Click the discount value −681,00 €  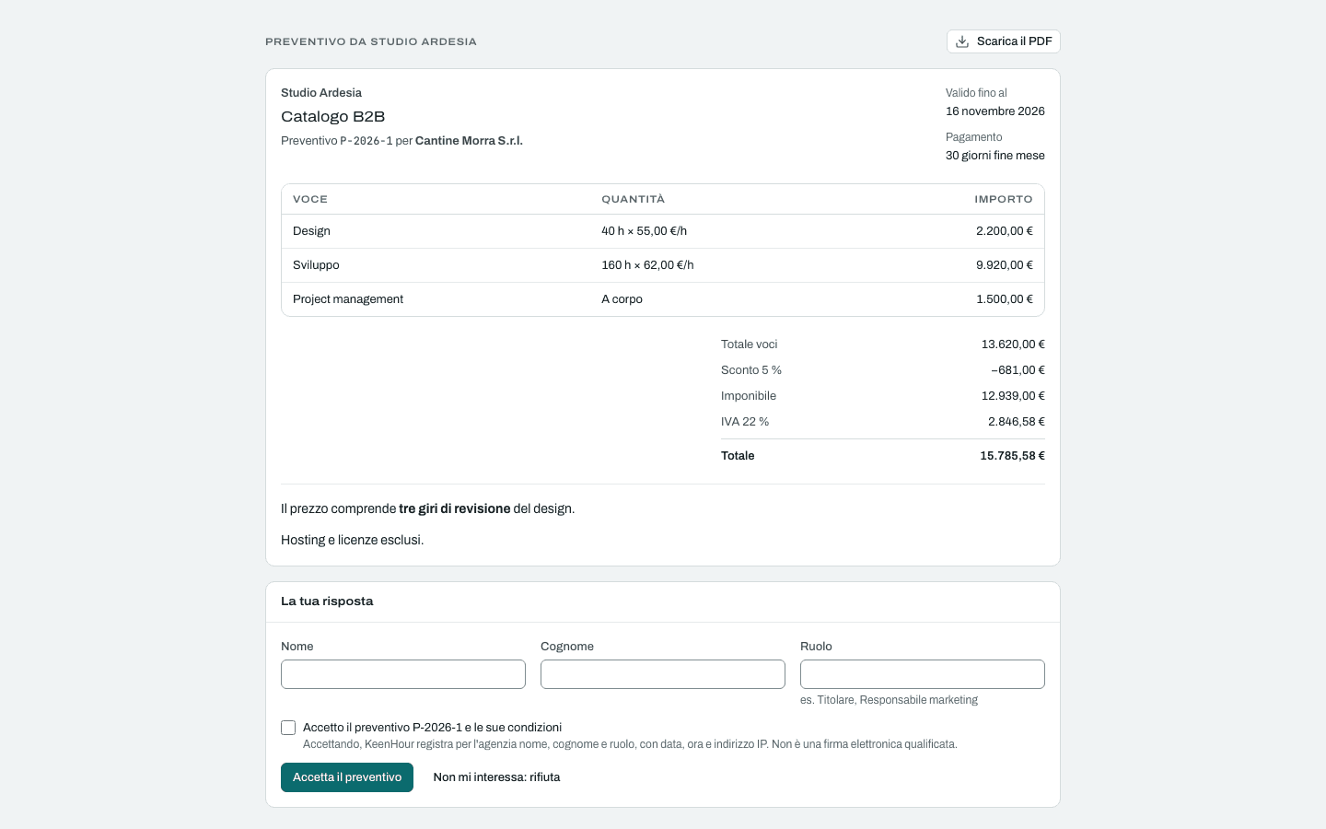(x=1018, y=370)
